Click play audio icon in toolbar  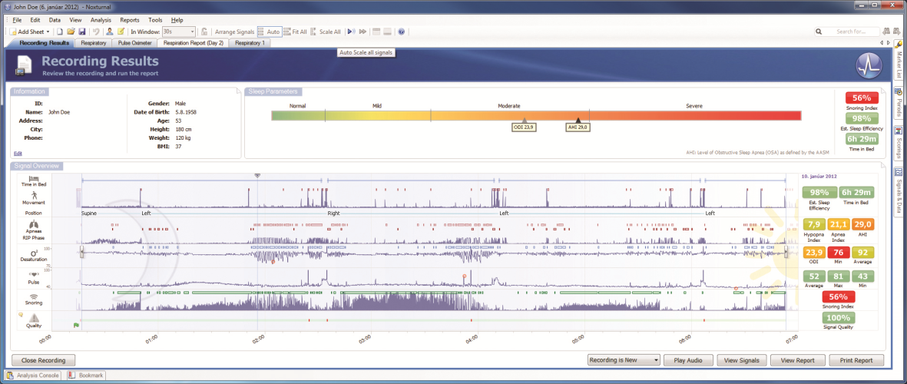point(350,31)
